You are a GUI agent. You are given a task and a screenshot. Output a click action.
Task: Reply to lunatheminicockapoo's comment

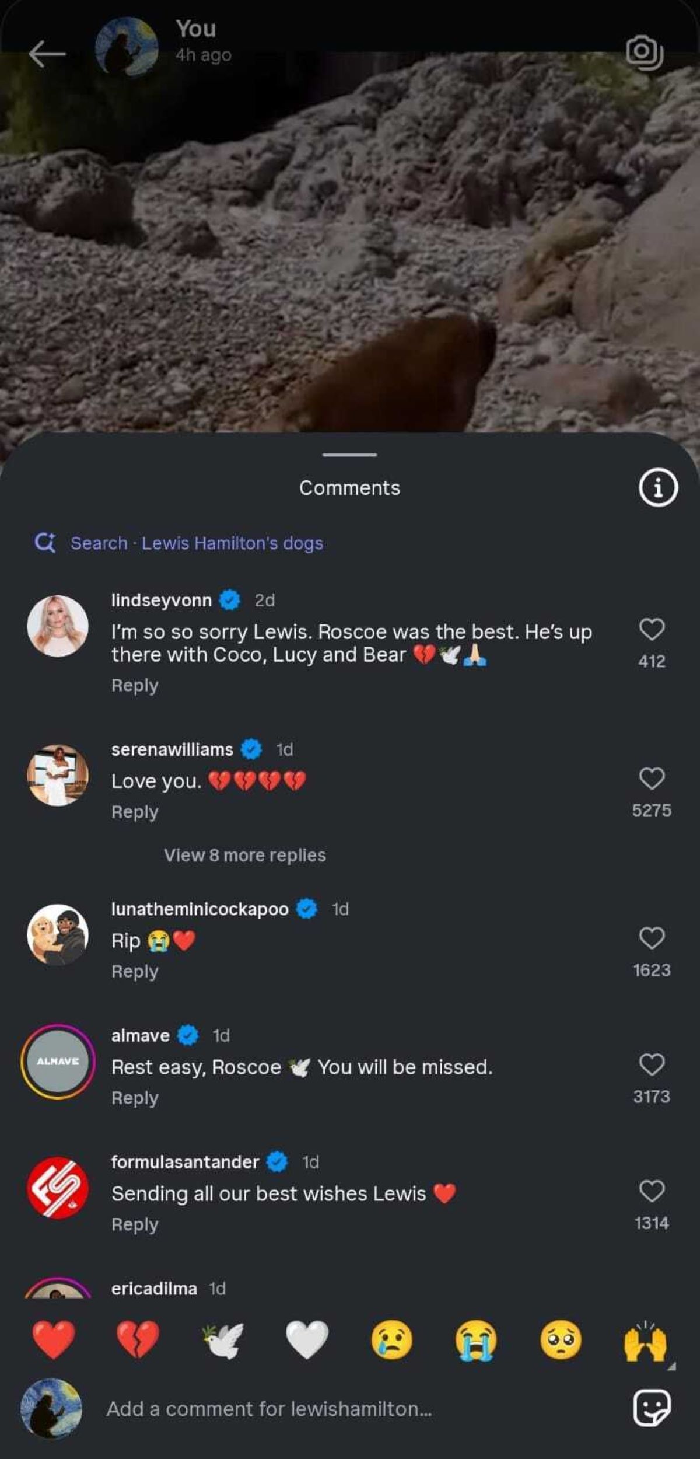point(135,971)
